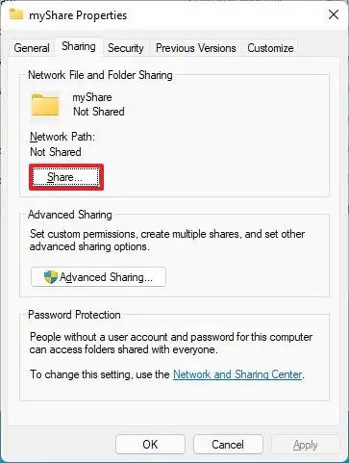Dismiss the dialog with Cancel
The image size is (349, 463).
click(x=228, y=445)
